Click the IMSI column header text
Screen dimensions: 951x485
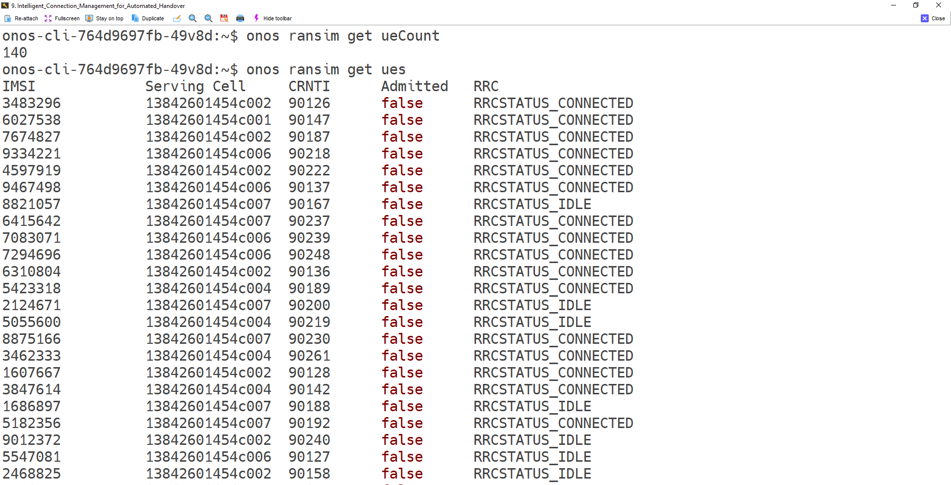pos(19,86)
